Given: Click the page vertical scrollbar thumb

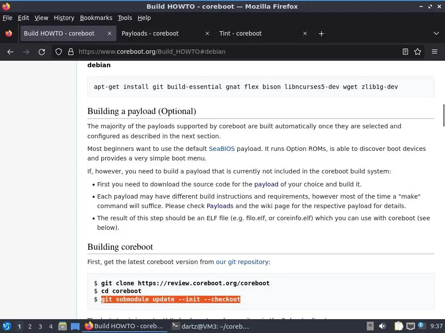Looking at the screenshot, I should (x=444, y=115).
